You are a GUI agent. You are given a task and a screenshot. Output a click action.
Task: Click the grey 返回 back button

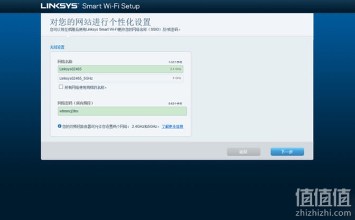[244, 152]
